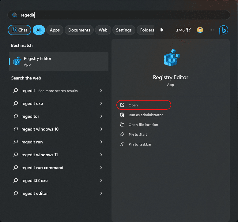Show more filters with the arrow button

click(x=162, y=30)
